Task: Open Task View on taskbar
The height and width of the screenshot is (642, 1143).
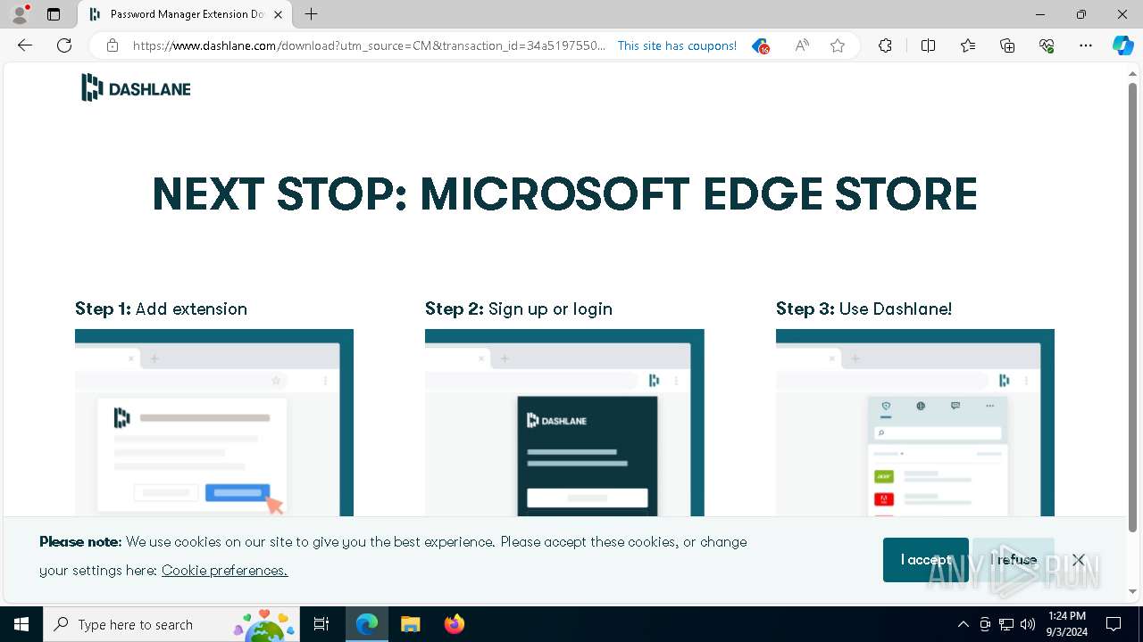Action: [x=321, y=624]
